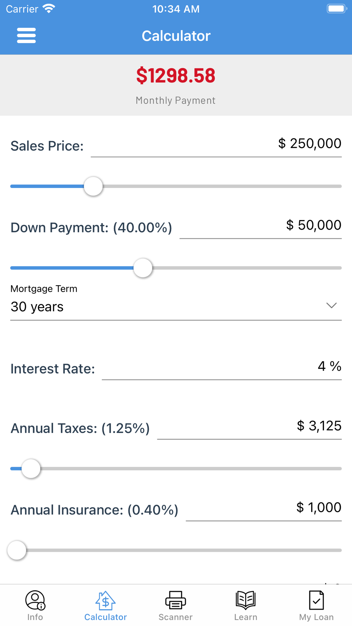Image resolution: width=352 pixels, height=626 pixels.
Task: Edit the Interest Rate field
Action: pos(222,367)
